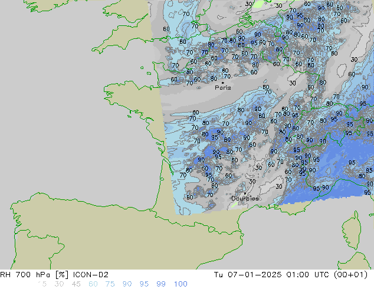Click the '(00+01)' forecast step text
This screenshot has width=374, height=289.
[350, 275]
